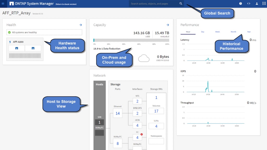
Task: Select the cloud usage icon
Action: click(144, 58)
